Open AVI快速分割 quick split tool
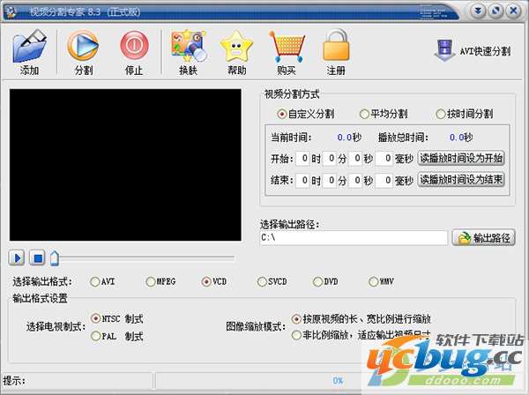This screenshot has width=529, height=395. click(x=473, y=51)
